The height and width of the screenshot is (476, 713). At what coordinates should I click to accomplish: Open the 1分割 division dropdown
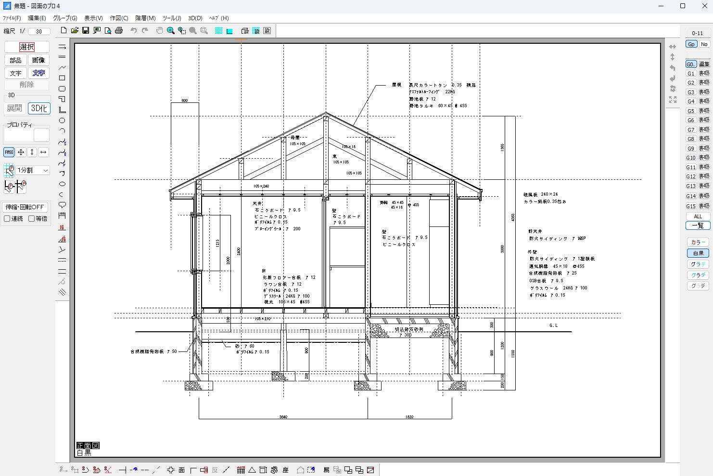(33, 170)
